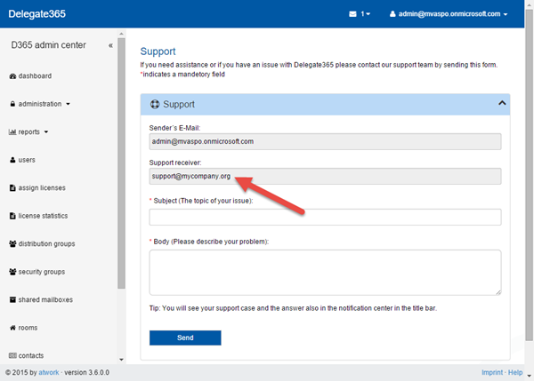Viewport: 534px width, 381px height.
Task: Click the Support lifebuoy icon in panel header
Action: [154, 105]
